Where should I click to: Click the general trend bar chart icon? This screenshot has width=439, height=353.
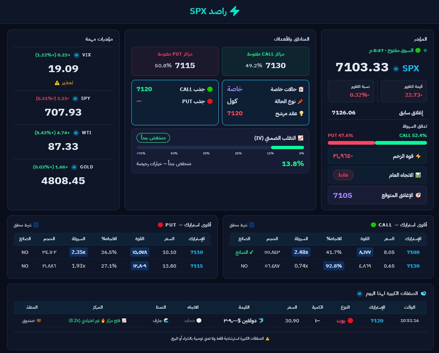[x=418, y=175]
